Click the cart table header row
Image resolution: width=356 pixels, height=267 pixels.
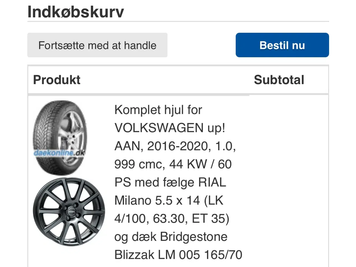tap(178, 80)
